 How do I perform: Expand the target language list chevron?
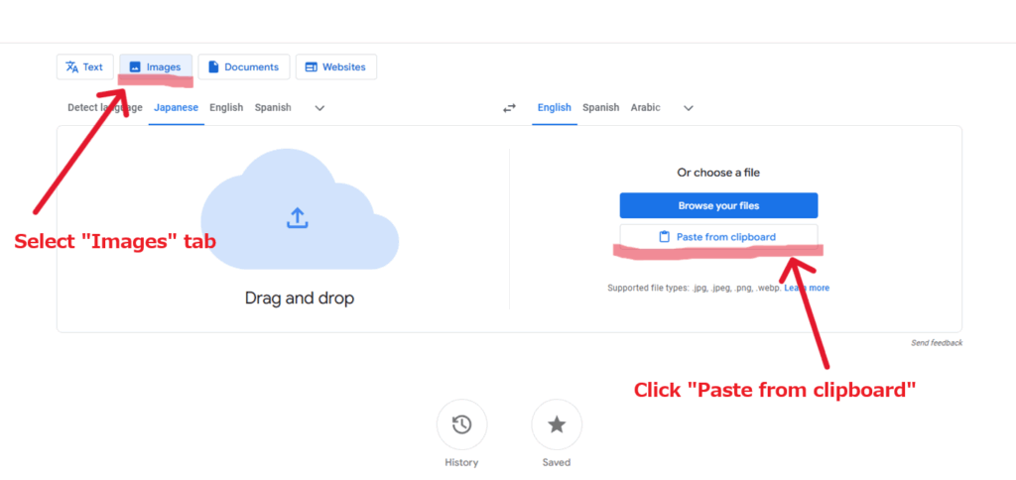coord(689,108)
